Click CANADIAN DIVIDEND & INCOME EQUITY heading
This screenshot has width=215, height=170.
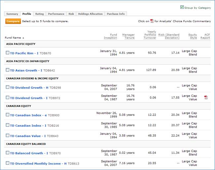32,79
